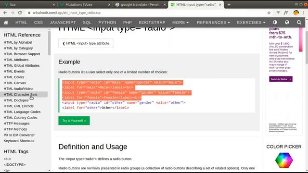
Task: Open the translate globe icon
Action: [287, 23]
